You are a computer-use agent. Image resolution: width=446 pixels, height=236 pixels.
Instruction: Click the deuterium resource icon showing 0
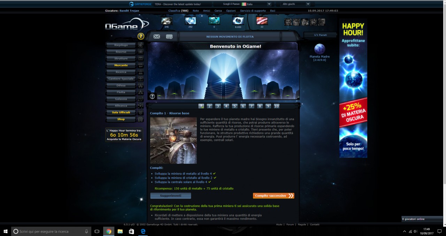[x=214, y=21]
